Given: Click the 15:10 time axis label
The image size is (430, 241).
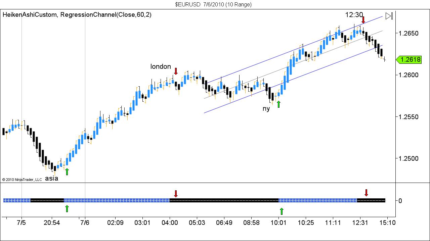Looking at the screenshot, I should click(x=387, y=223).
